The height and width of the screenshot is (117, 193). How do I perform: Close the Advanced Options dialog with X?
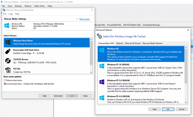[188, 30]
